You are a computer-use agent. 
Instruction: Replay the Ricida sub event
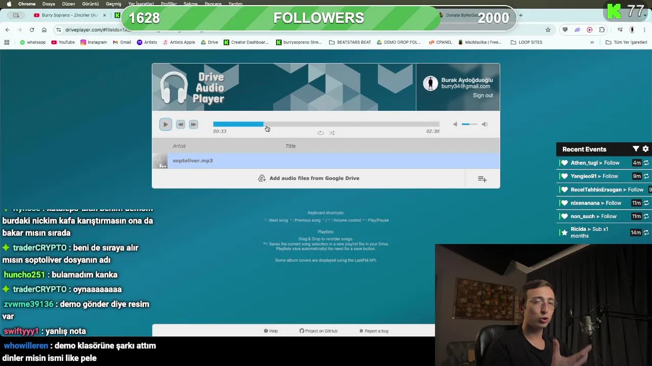click(646, 232)
